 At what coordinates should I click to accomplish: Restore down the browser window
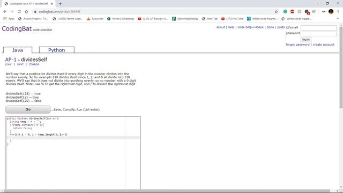tap(327, 3)
